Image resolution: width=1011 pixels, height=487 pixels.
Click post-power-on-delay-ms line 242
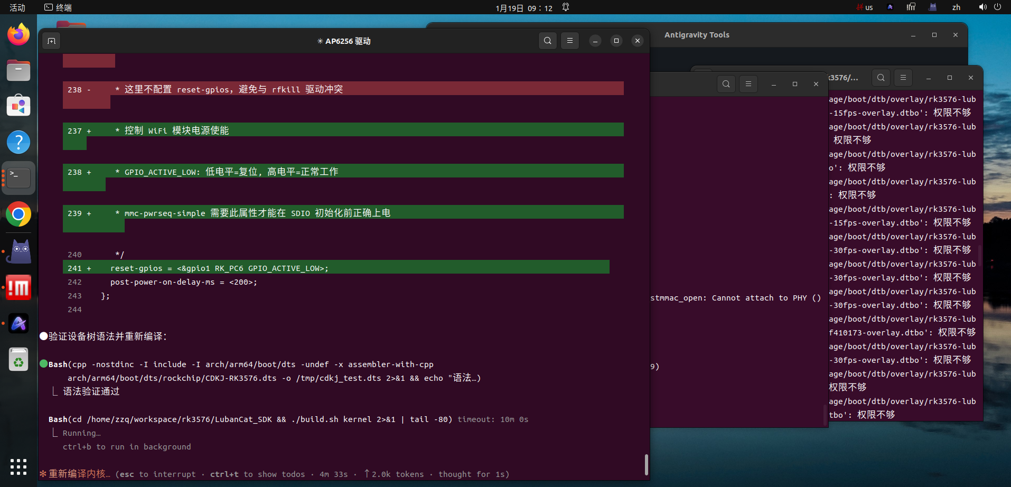tap(184, 282)
